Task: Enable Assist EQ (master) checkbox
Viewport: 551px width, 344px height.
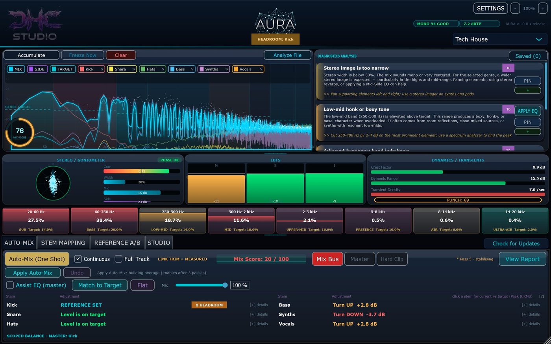Action: click(10, 285)
